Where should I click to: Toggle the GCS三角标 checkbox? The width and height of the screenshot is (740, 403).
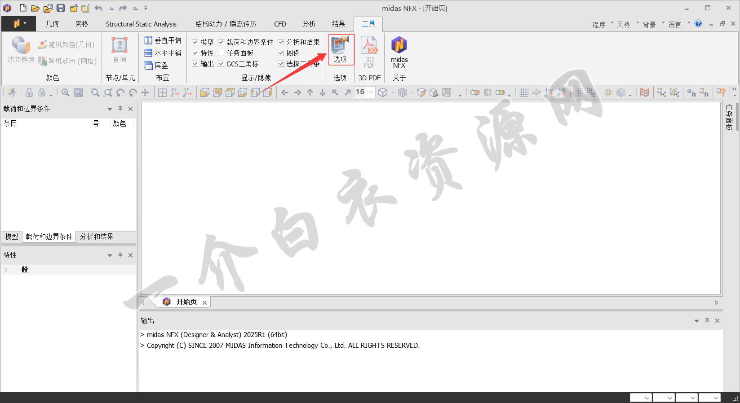pos(221,64)
